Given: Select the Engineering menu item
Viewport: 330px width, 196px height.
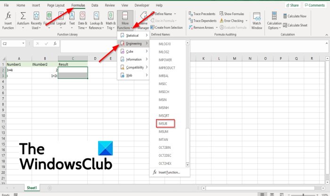Looking at the screenshot, I should click(x=133, y=43).
